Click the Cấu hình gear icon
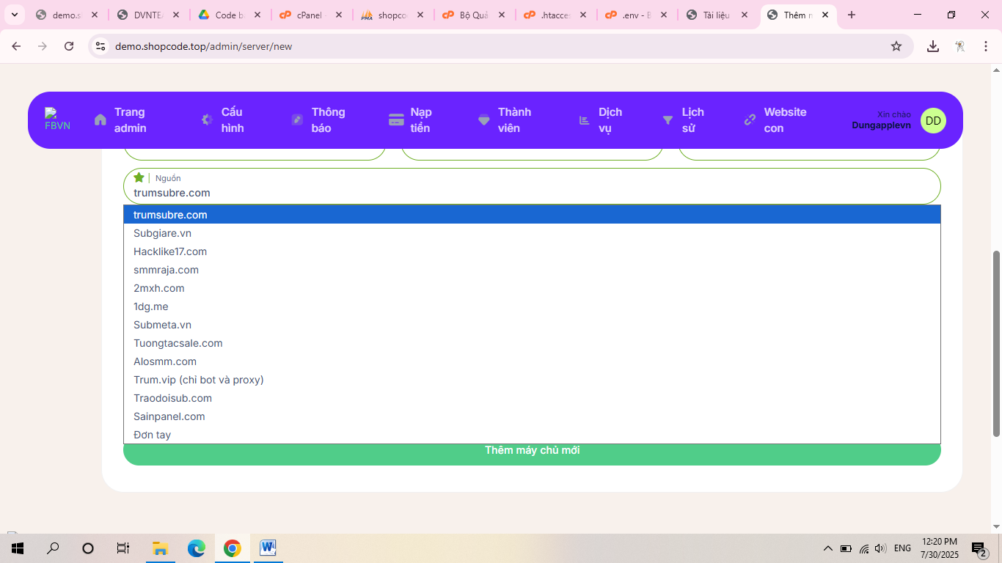Image resolution: width=1002 pixels, height=563 pixels. (207, 120)
